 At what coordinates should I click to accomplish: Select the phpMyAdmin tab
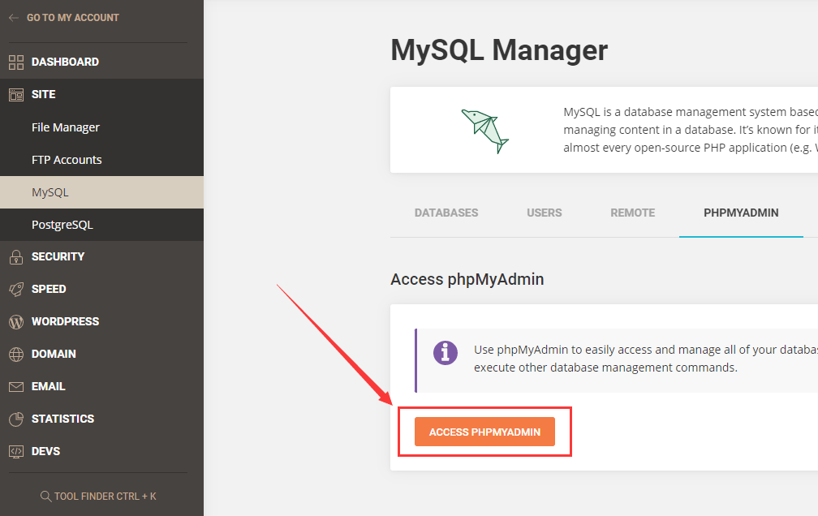point(741,213)
